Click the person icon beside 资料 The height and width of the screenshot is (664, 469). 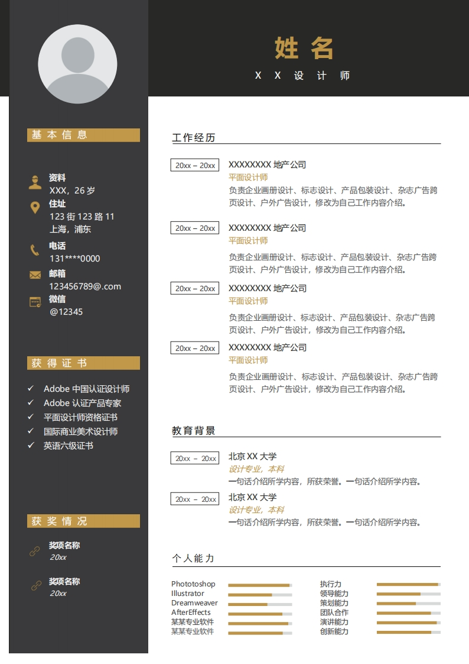tap(35, 182)
